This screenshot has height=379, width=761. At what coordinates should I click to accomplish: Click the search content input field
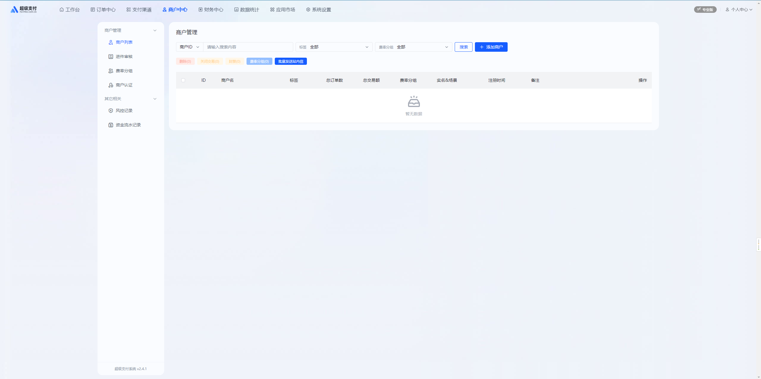coord(248,47)
